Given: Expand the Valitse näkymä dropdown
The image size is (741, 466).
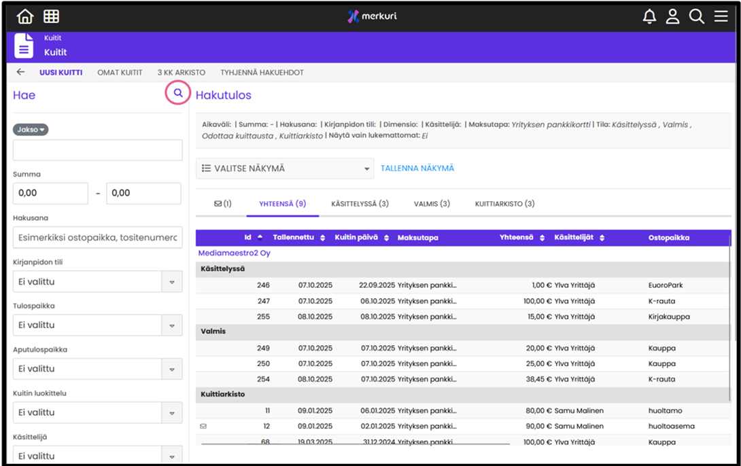Looking at the screenshot, I should (284, 168).
